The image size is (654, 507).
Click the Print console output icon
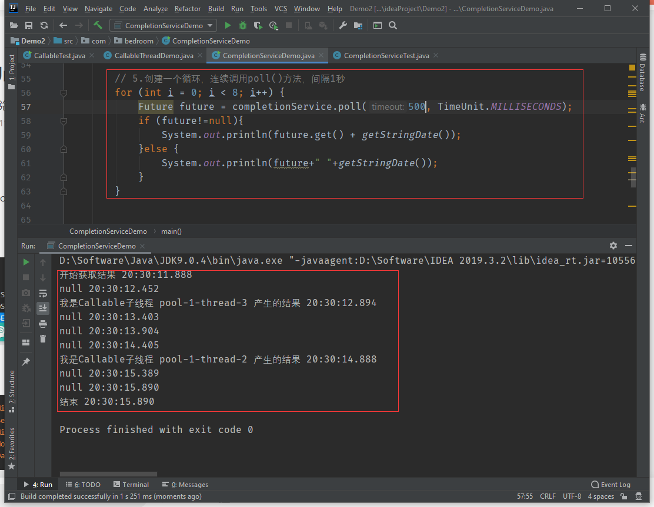(43, 324)
